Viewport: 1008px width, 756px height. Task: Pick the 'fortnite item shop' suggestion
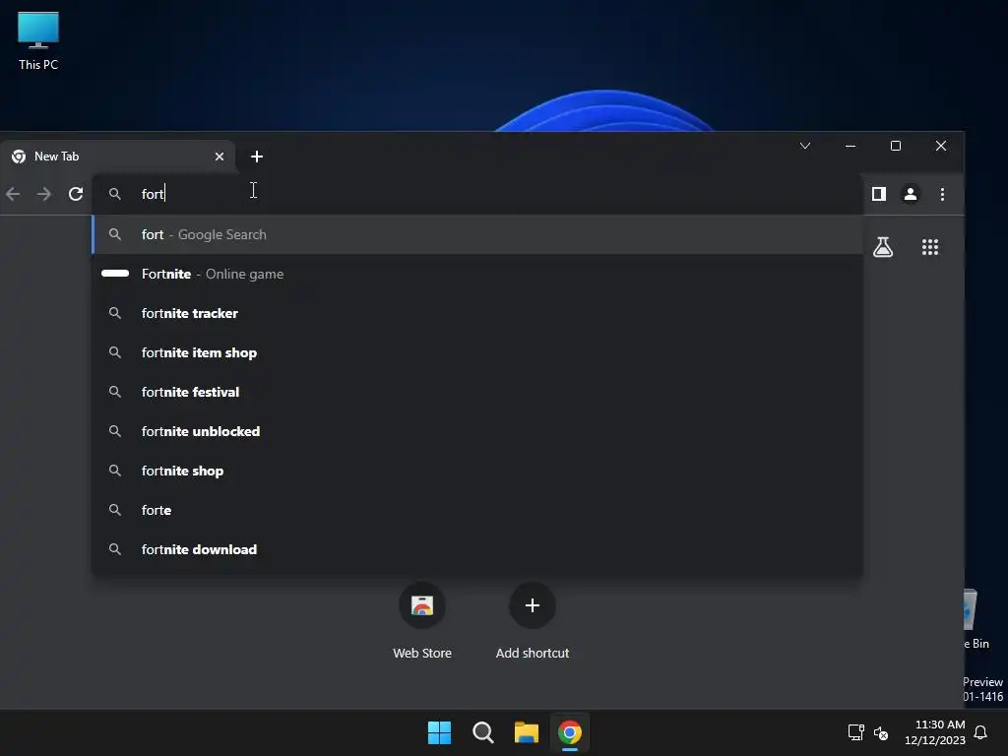477,352
